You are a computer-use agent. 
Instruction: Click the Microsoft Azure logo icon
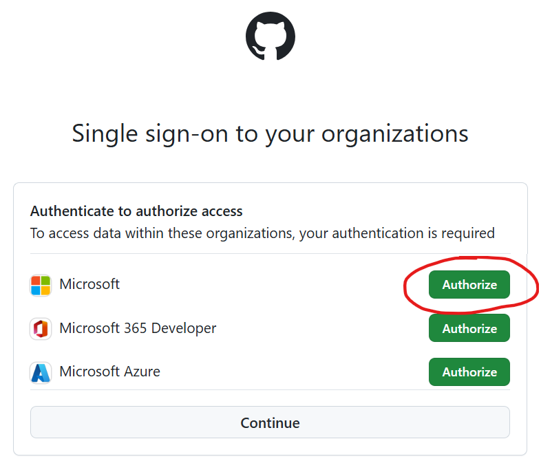(x=41, y=372)
